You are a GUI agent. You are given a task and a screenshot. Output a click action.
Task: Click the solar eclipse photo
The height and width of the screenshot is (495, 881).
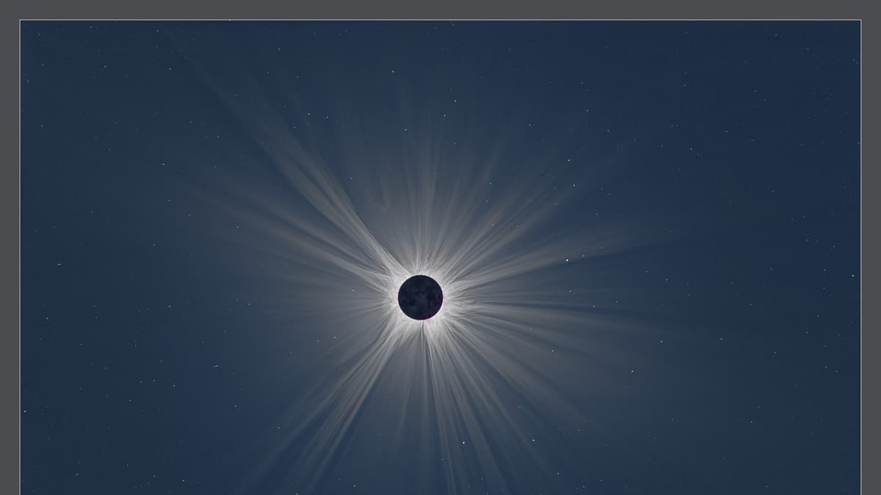[x=440, y=257]
